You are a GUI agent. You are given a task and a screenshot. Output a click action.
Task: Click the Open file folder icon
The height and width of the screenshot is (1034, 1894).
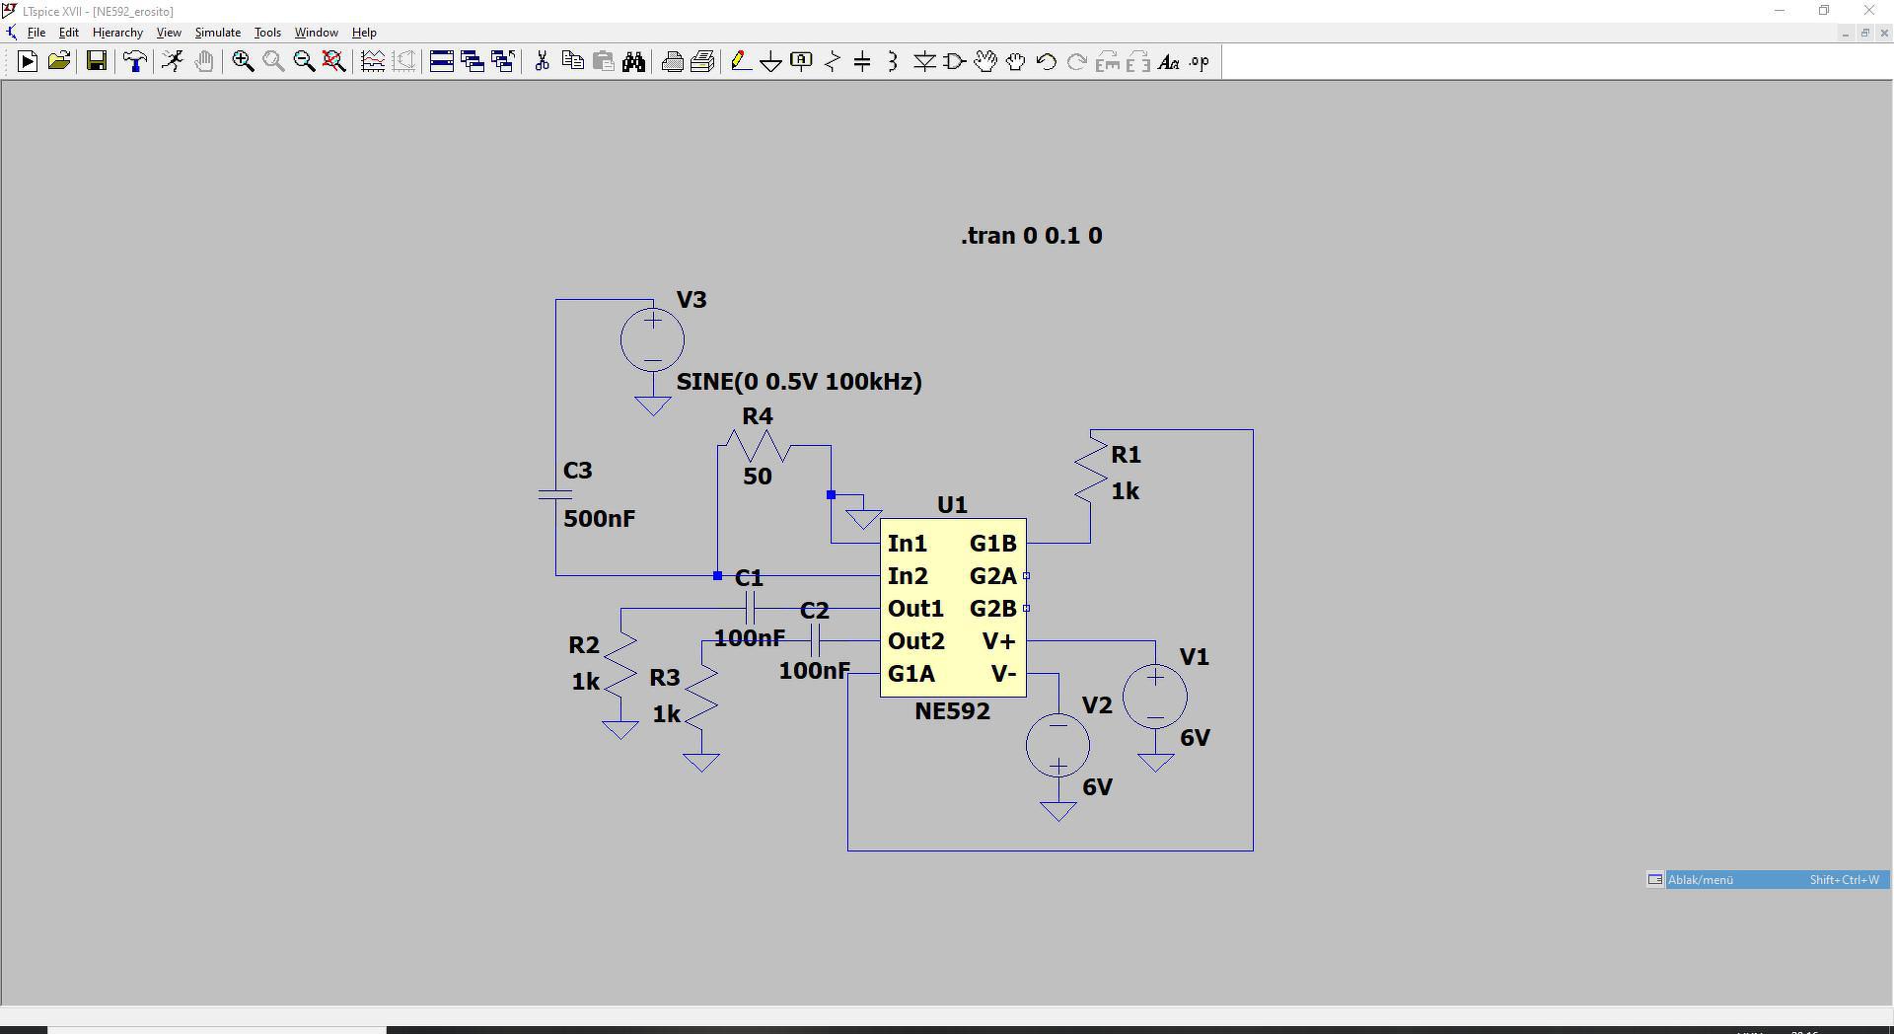59,62
